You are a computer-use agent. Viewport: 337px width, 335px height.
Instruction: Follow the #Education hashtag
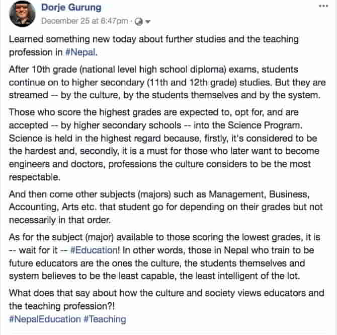click(94, 250)
